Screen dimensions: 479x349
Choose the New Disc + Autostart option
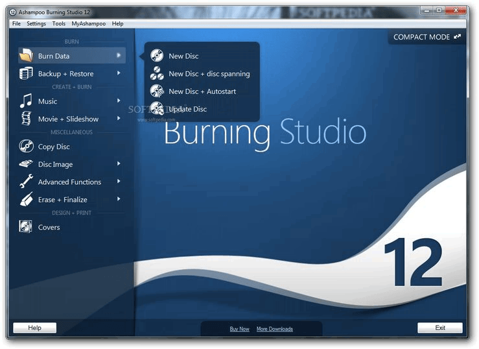[x=202, y=91]
